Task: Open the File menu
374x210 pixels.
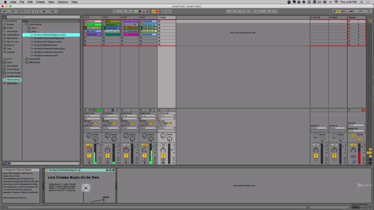Action: tap(22, 2)
